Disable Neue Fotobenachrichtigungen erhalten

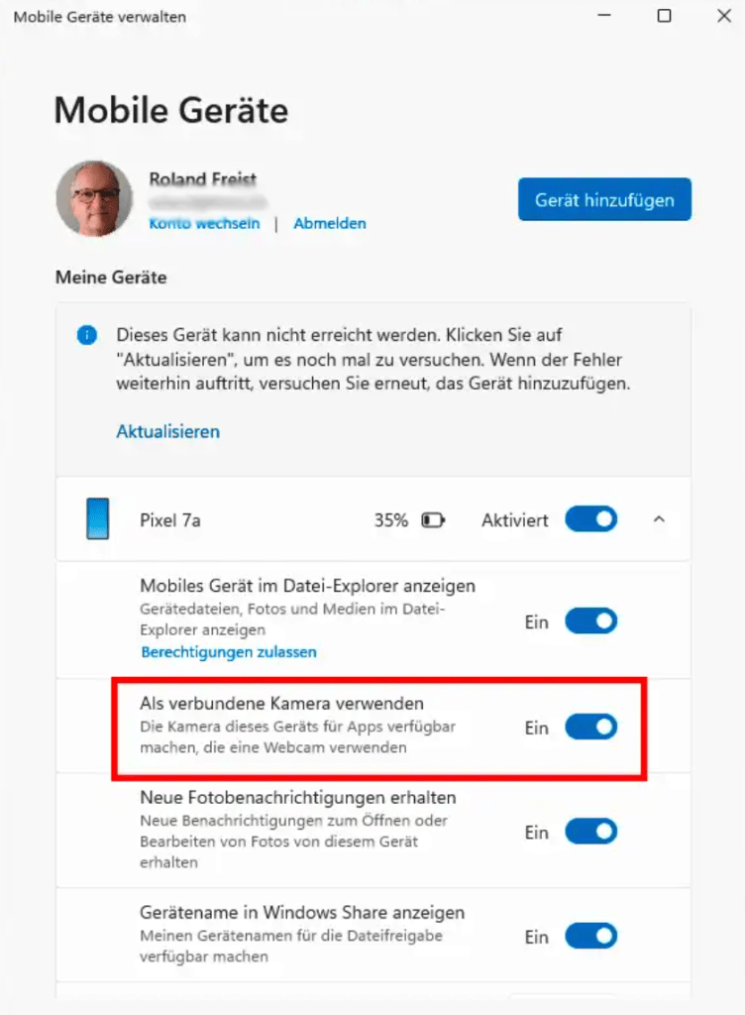tap(590, 832)
